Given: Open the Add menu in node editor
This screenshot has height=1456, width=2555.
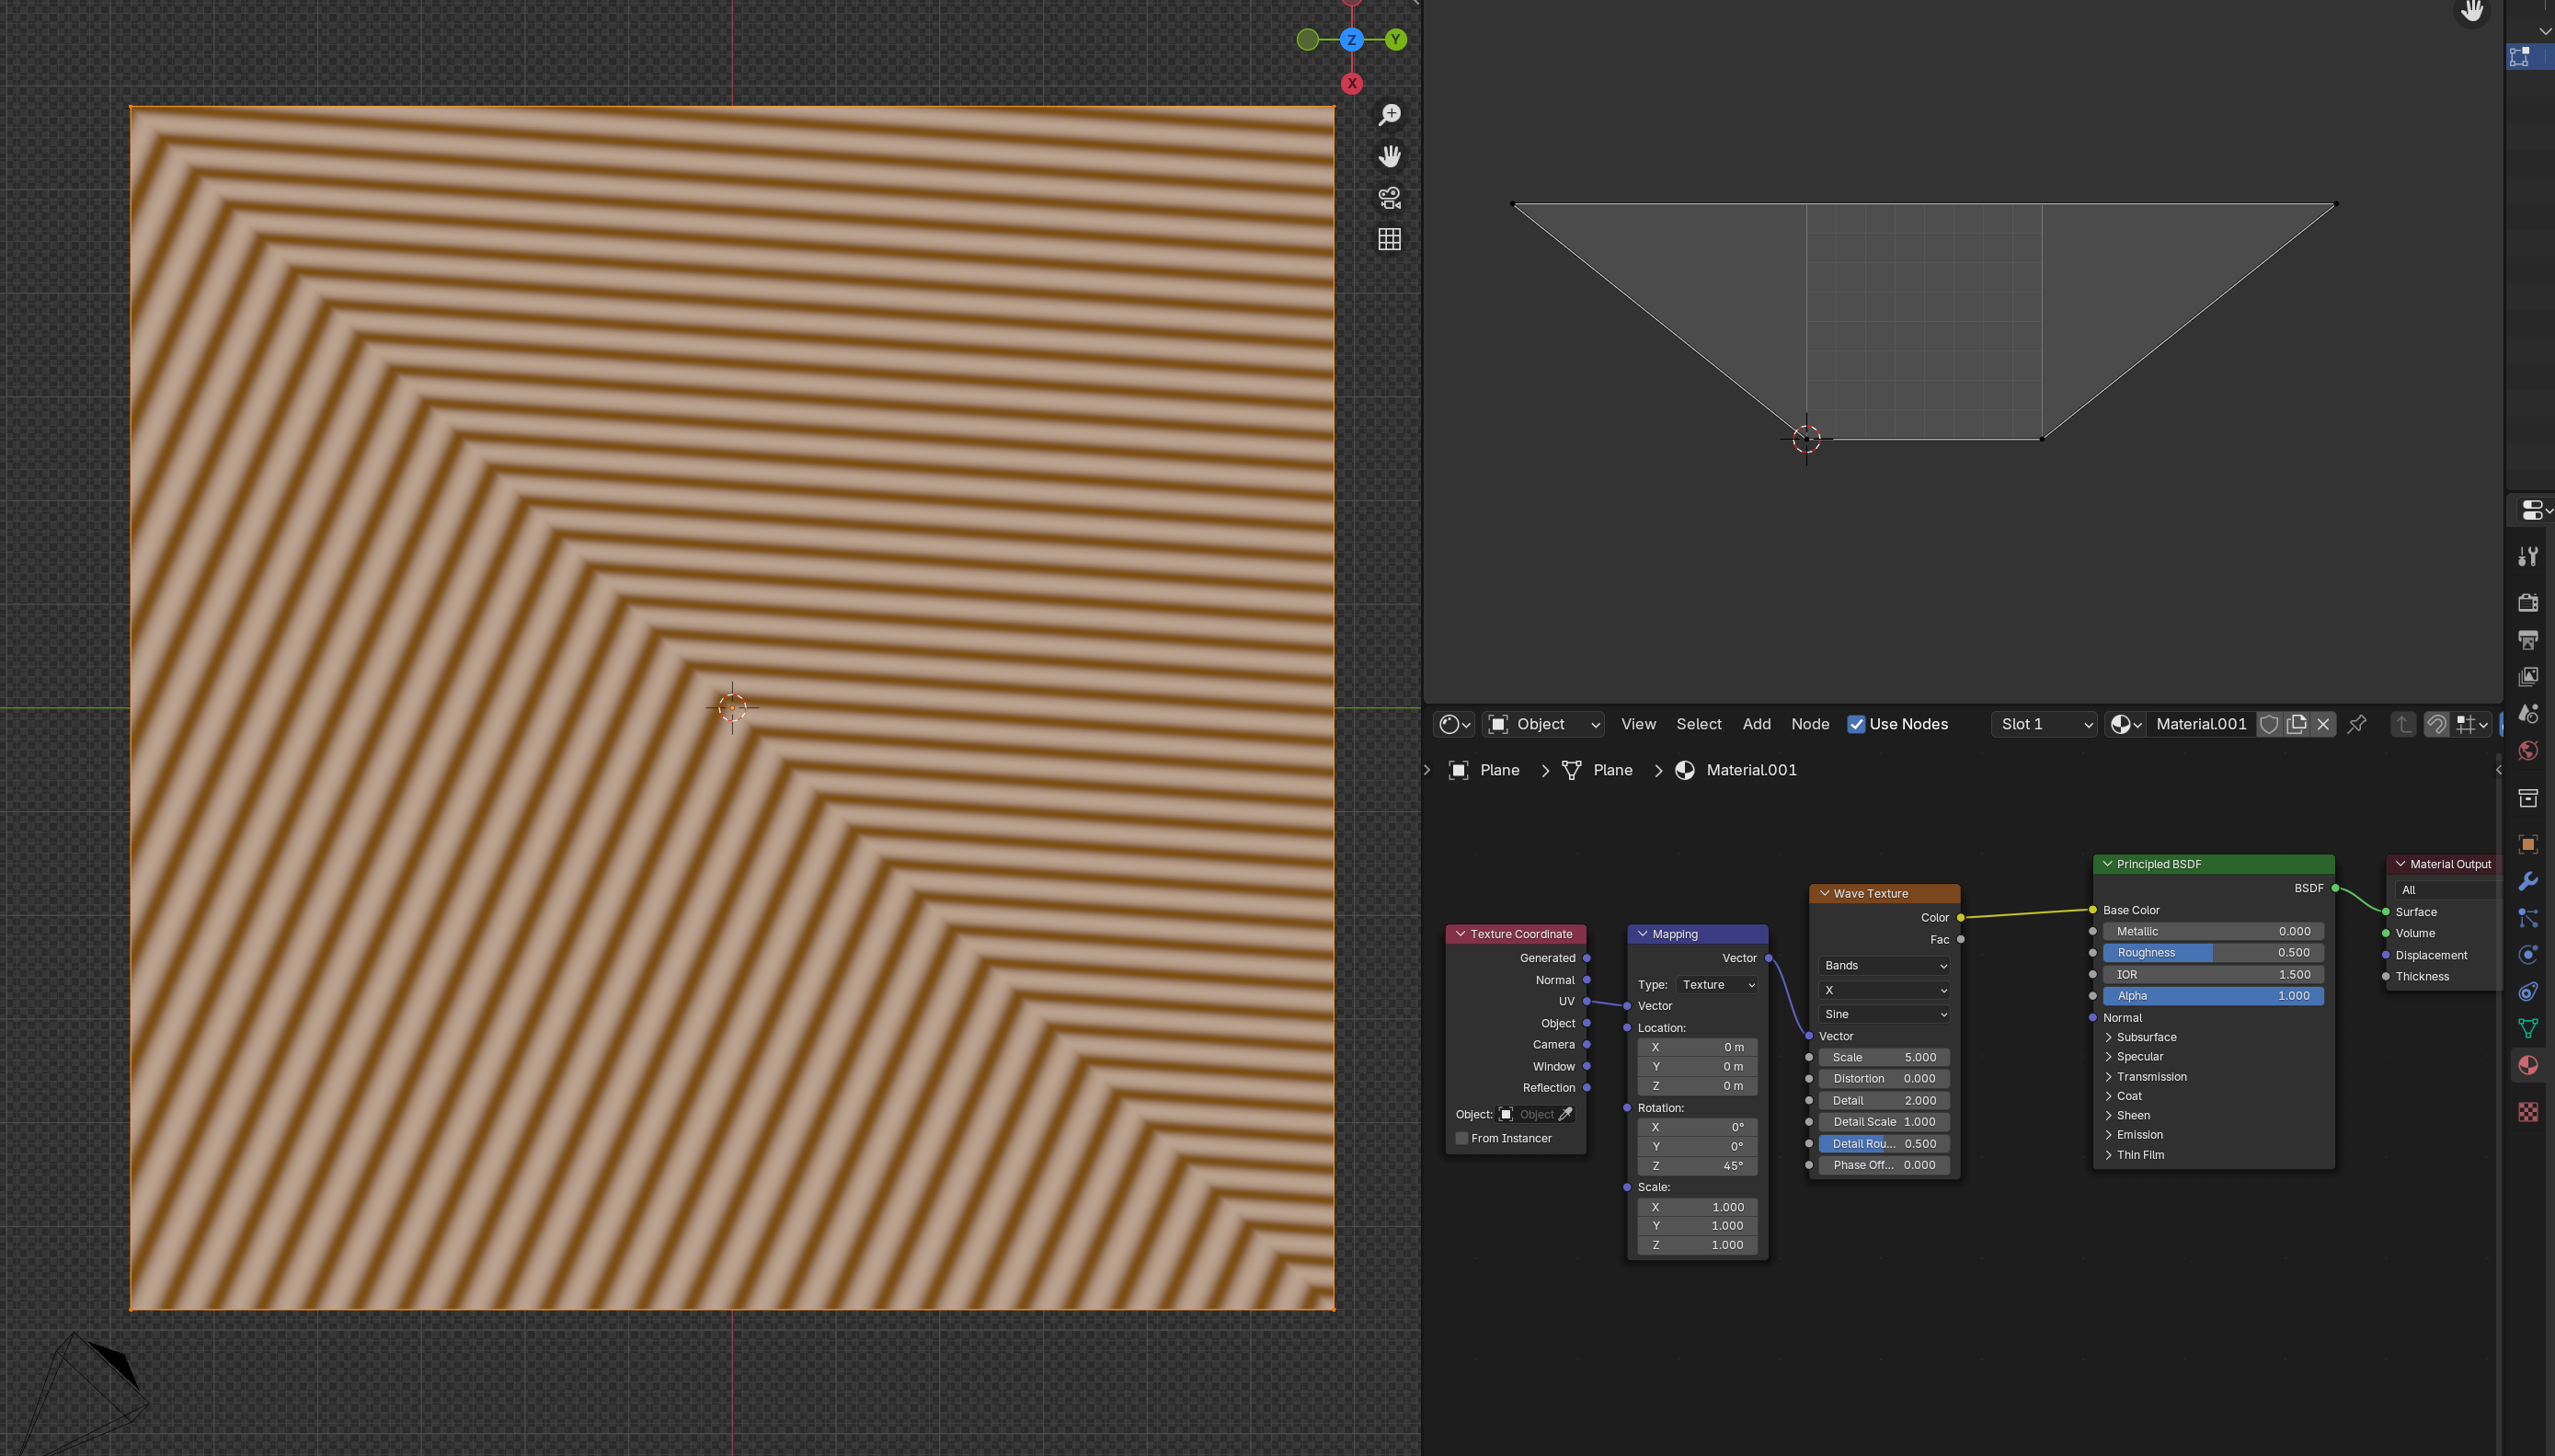Looking at the screenshot, I should pos(1757,724).
